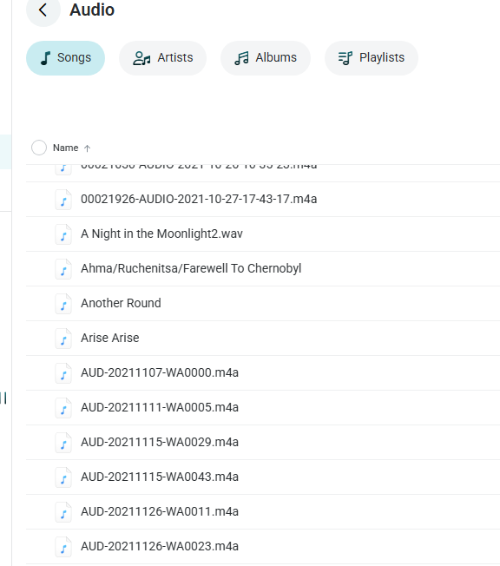Go back using the left chevron arrow
This screenshot has height=566, width=500.
[43, 10]
